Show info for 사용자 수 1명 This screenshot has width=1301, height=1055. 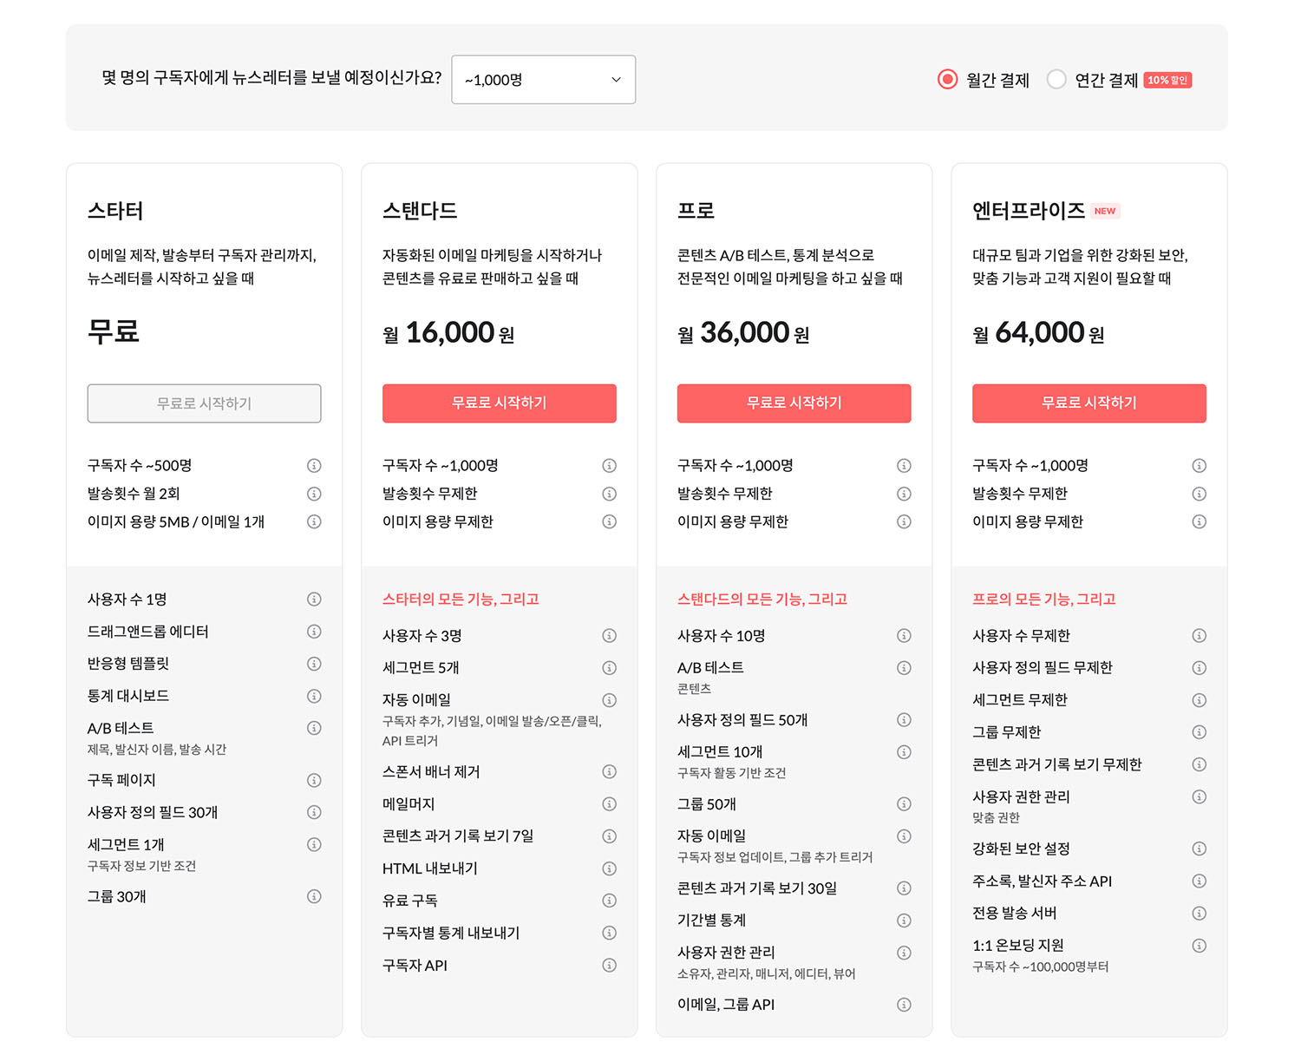314,600
